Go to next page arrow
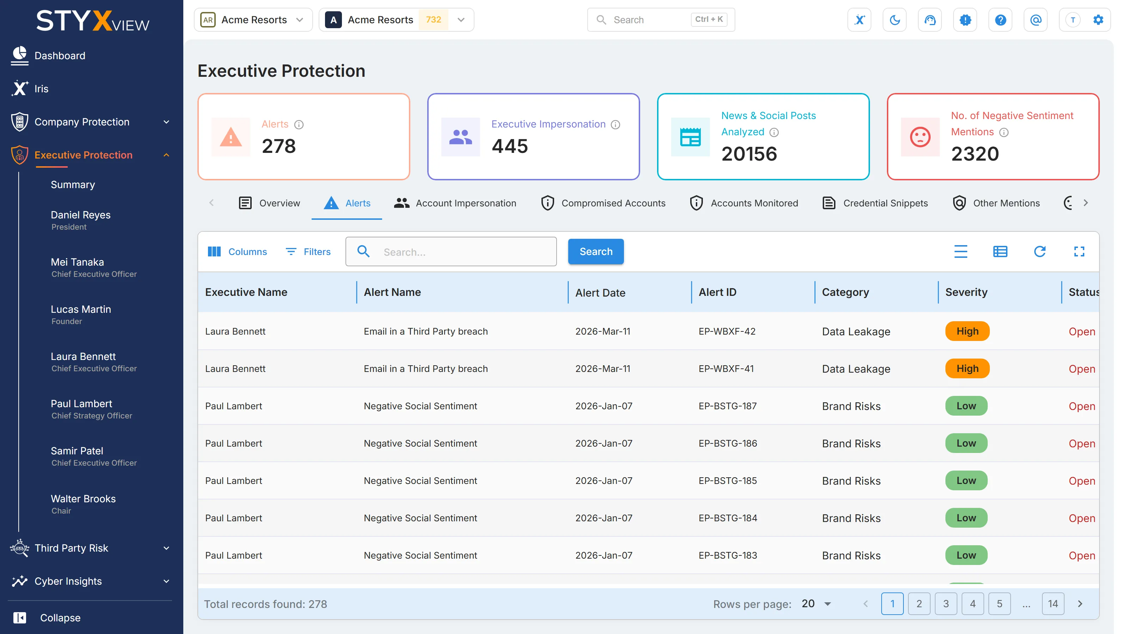The width and height of the screenshot is (1128, 634). coord(1080,604)
